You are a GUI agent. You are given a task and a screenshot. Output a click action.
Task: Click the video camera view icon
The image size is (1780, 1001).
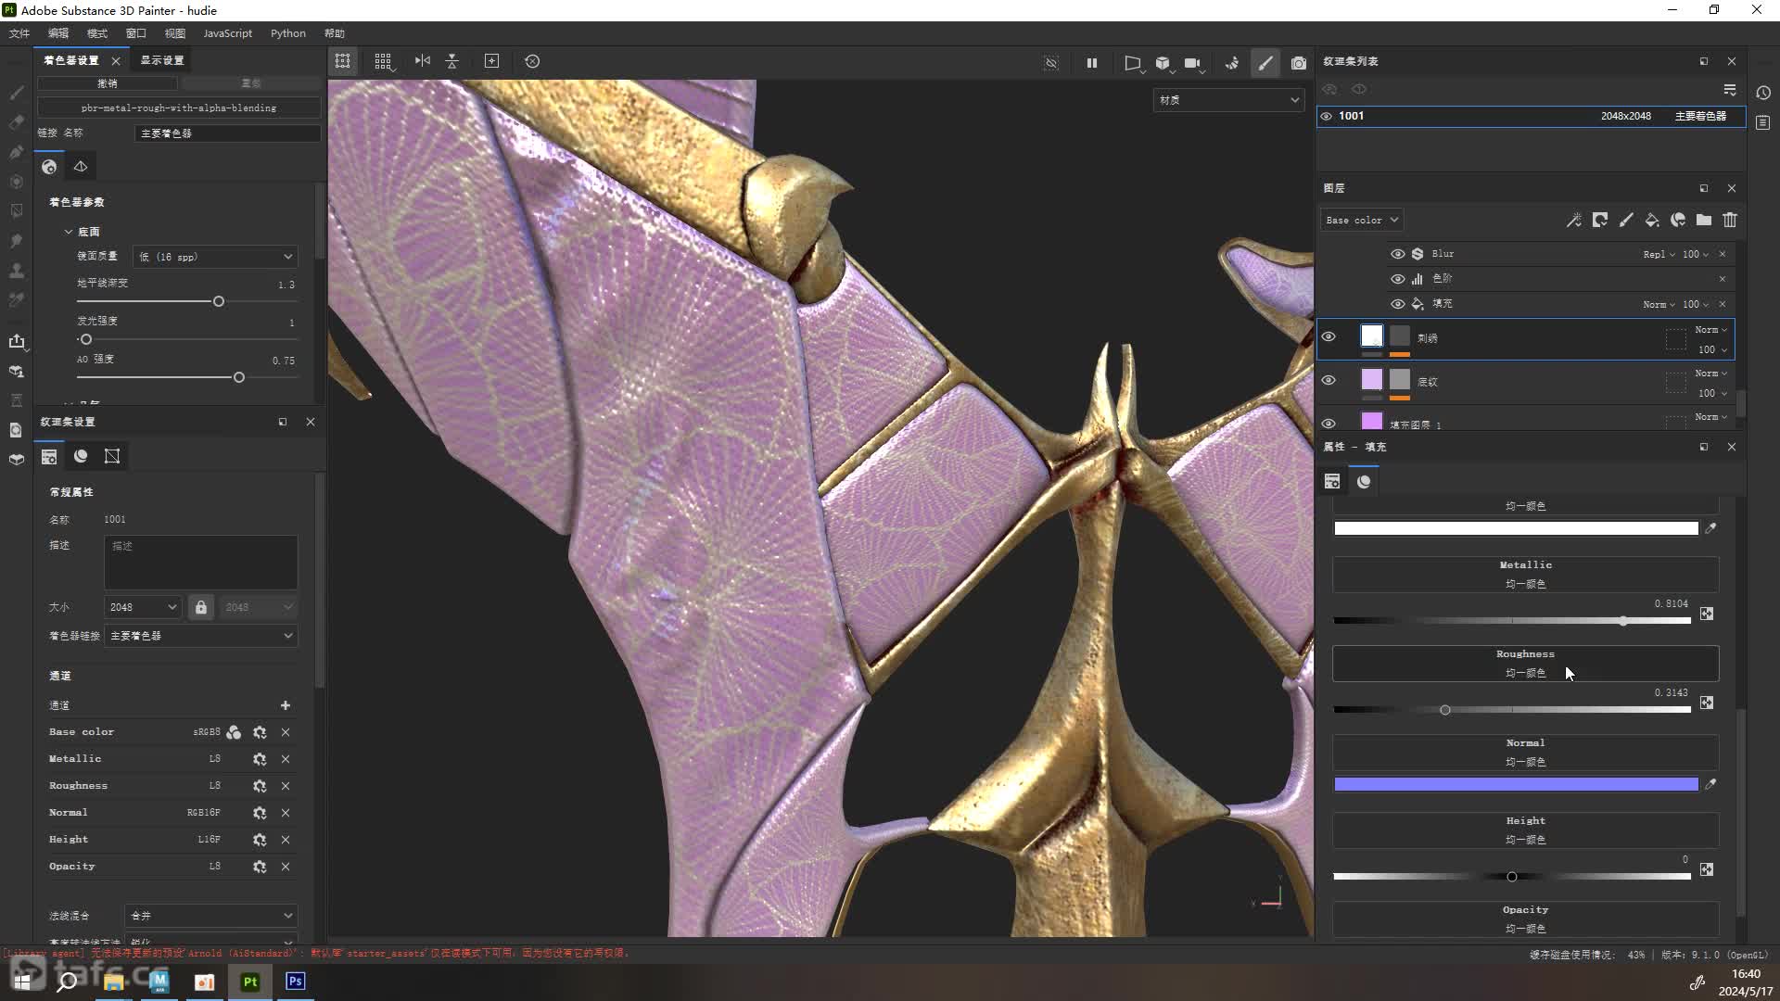point(1193,63)
